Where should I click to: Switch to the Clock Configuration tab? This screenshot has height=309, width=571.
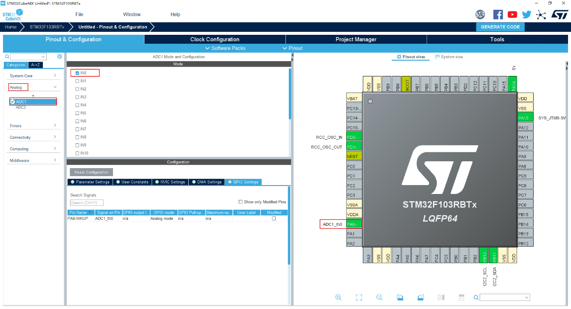(215, 39)
